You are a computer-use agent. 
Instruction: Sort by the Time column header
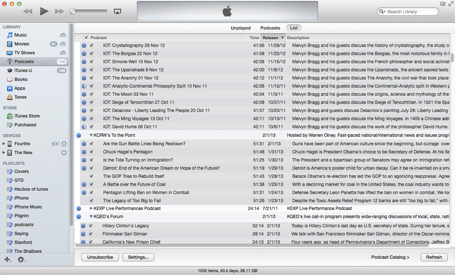tap(251, 38)
